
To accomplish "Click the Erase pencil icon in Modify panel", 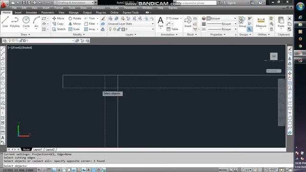I will (x=103, y=18).
